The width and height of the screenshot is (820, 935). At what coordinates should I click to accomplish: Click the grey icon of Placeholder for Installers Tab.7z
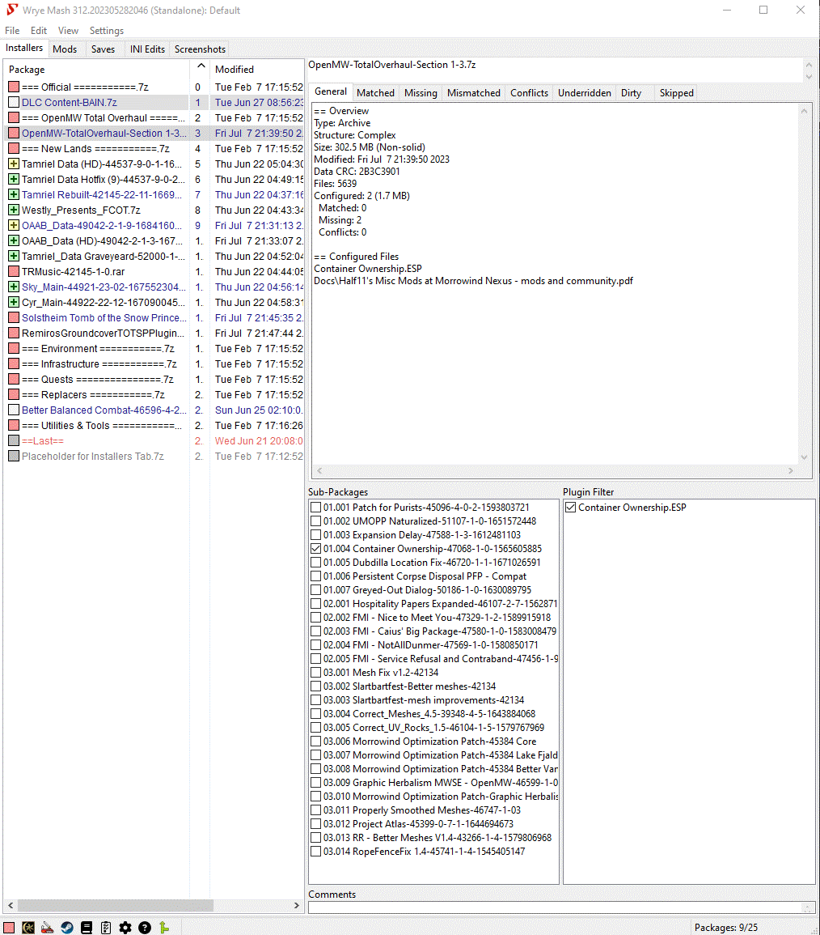point(14,457)
